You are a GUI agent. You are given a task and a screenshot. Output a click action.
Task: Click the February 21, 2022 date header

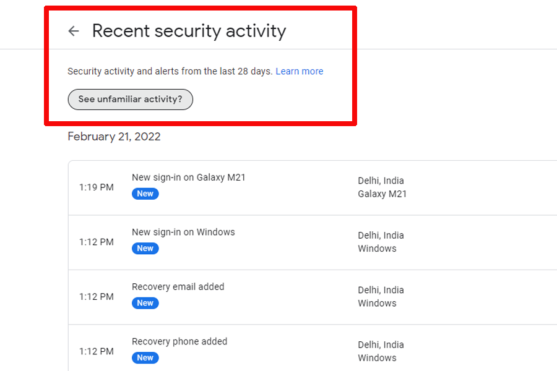[114, 137]
